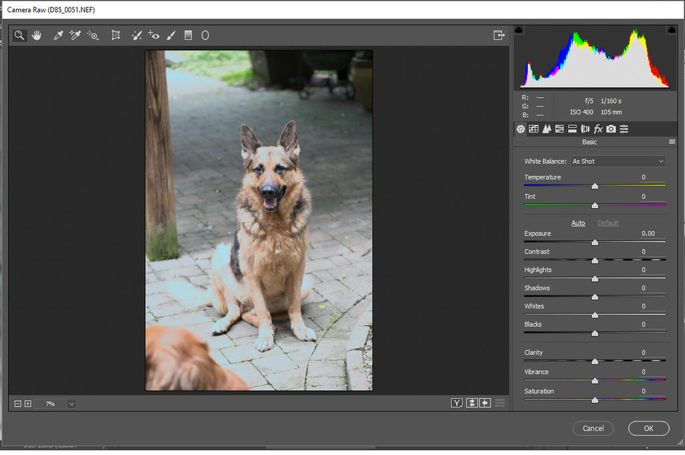Apply Auto tone adjustments

pyautogui.click(x=578, y=223)
